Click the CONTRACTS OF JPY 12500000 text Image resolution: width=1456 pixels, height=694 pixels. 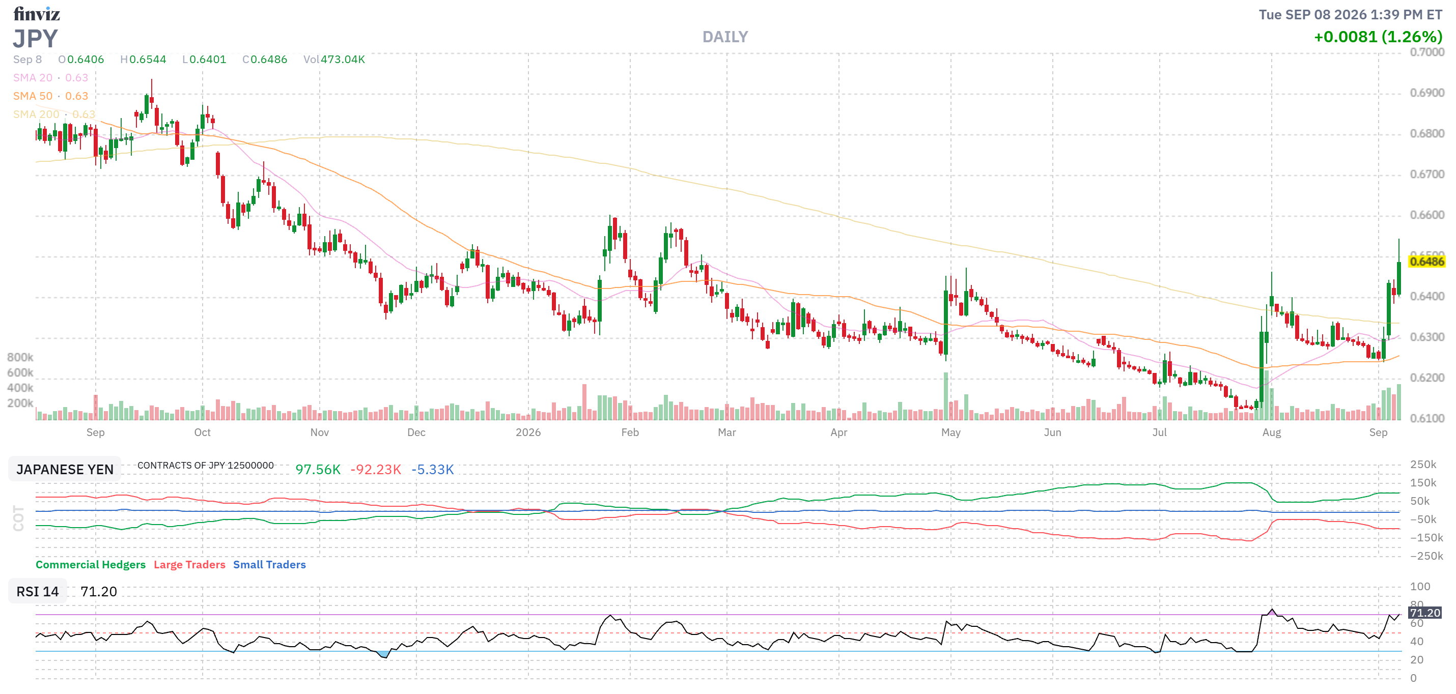pyautogui.click(x=206, y=466)
